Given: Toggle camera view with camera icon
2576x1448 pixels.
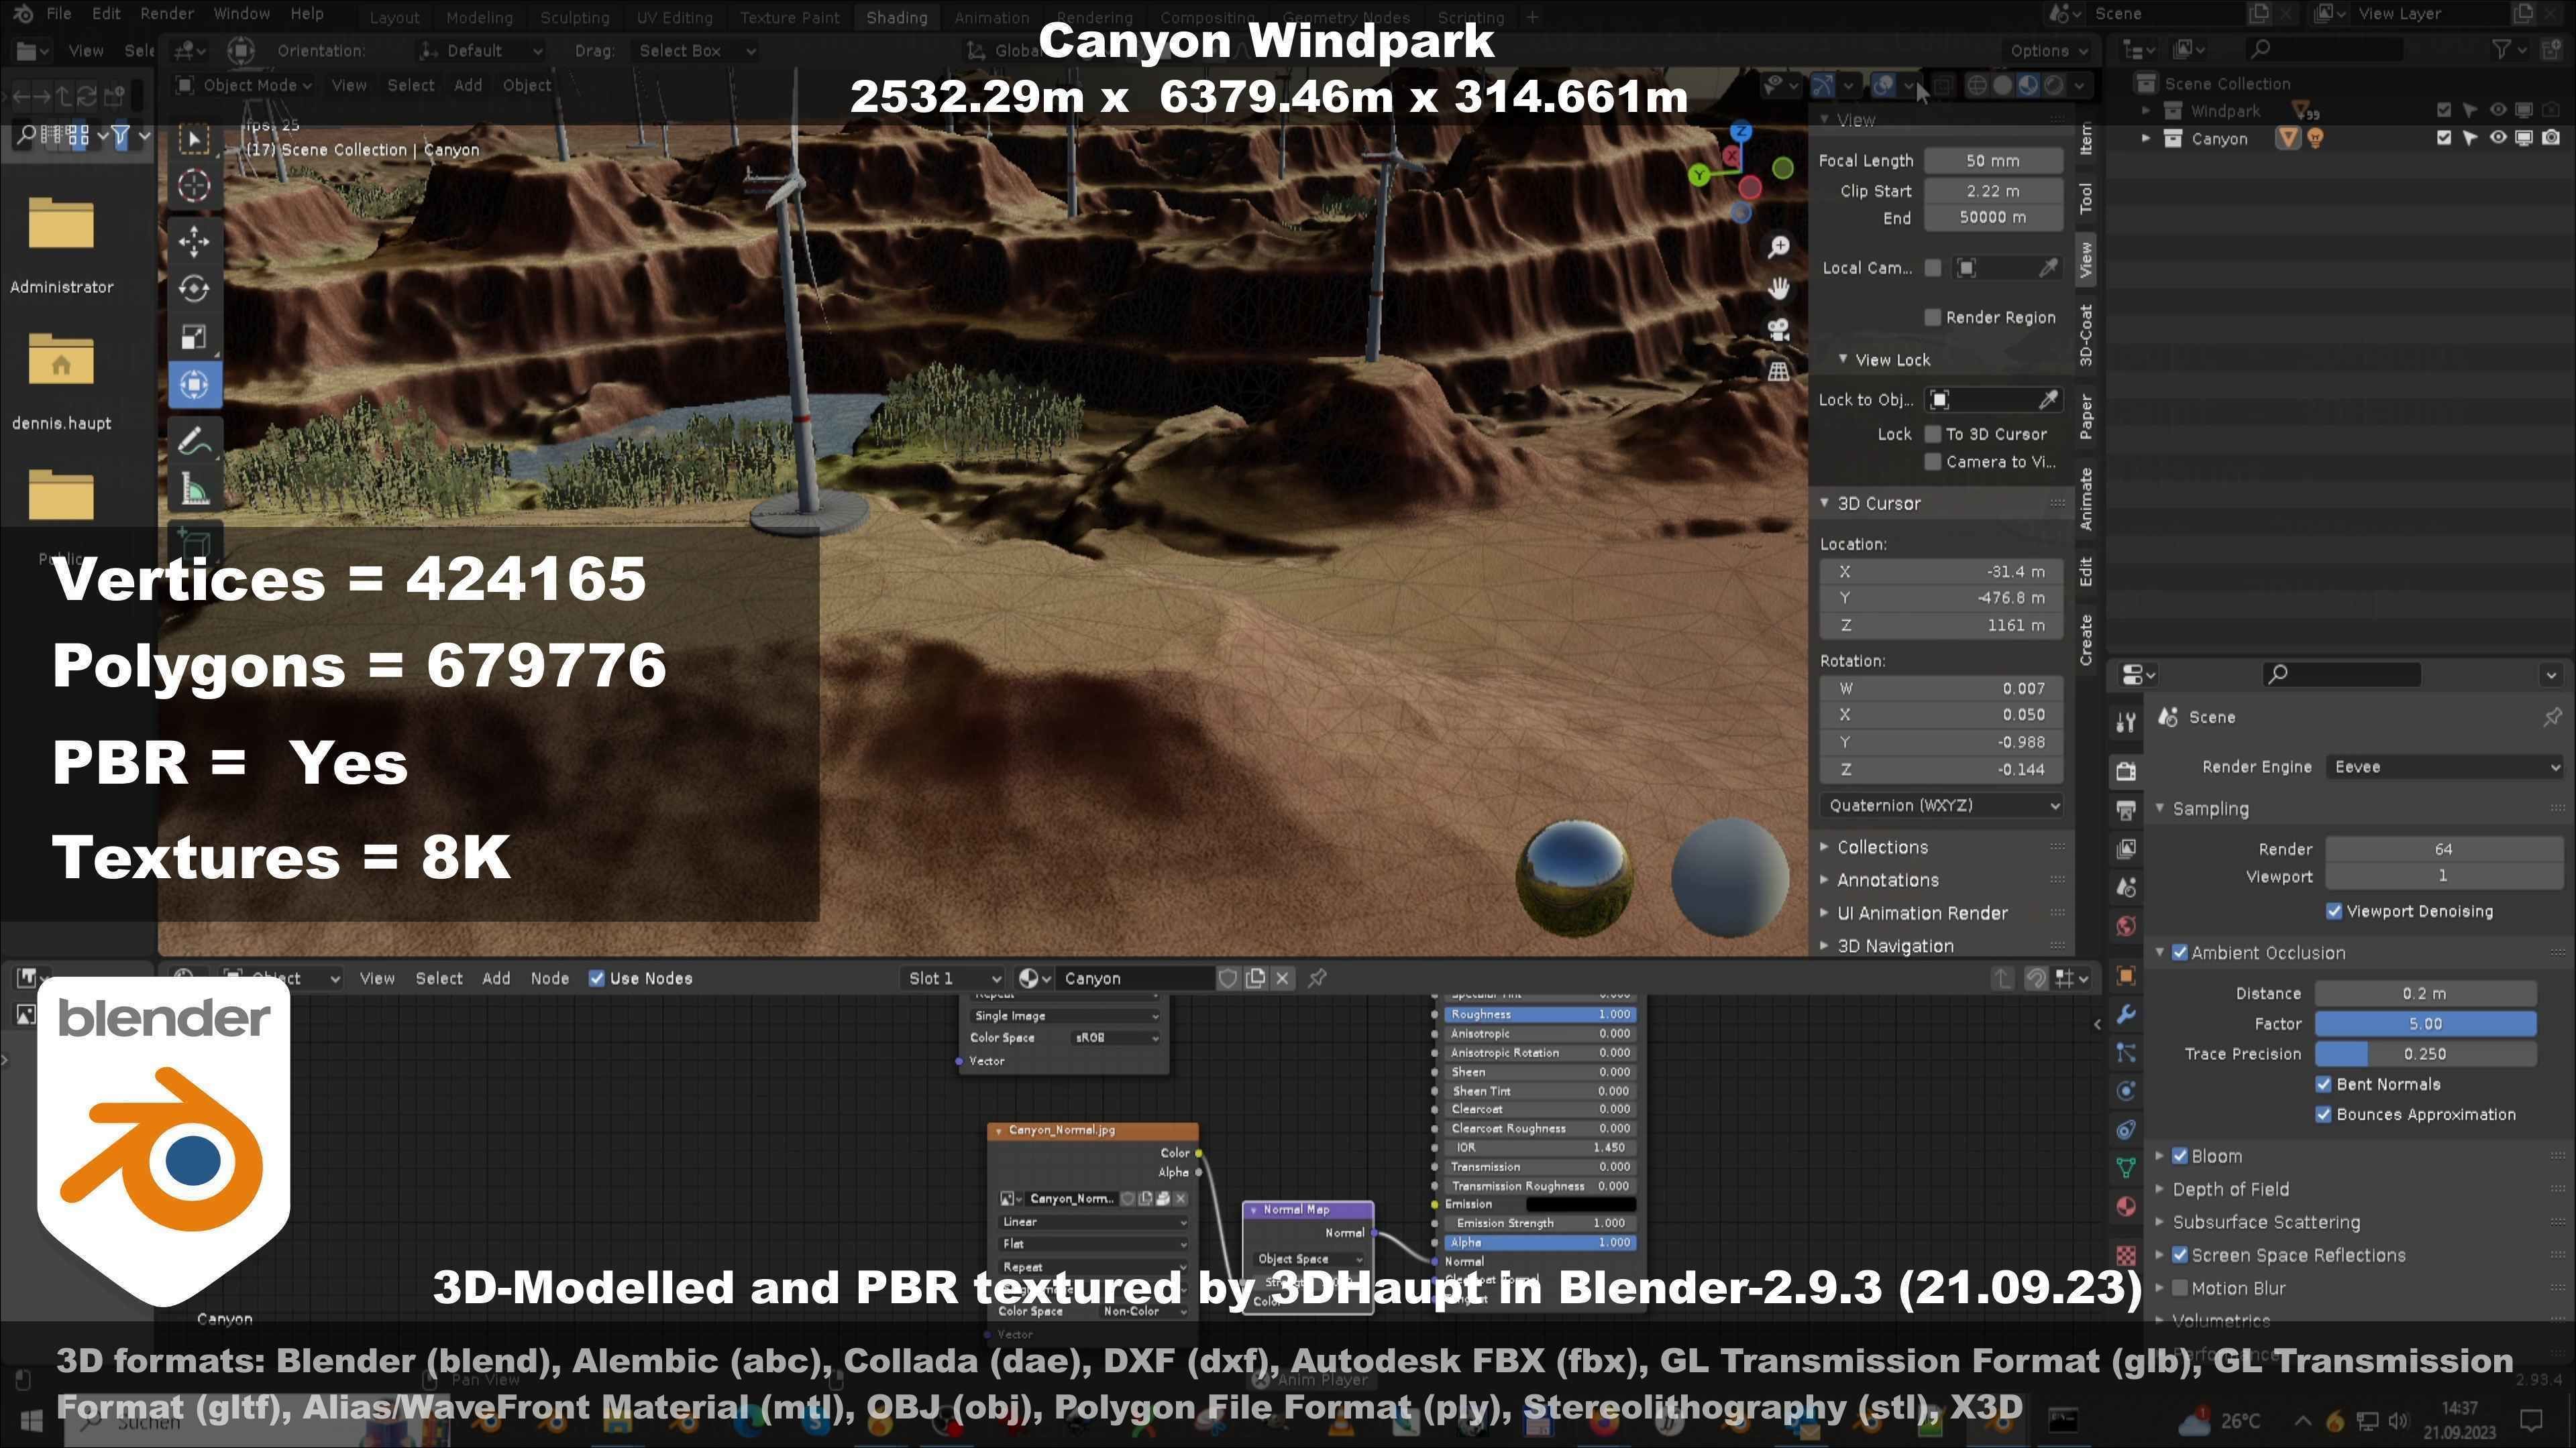Looking at the screenshot, I should point(1778,330).
